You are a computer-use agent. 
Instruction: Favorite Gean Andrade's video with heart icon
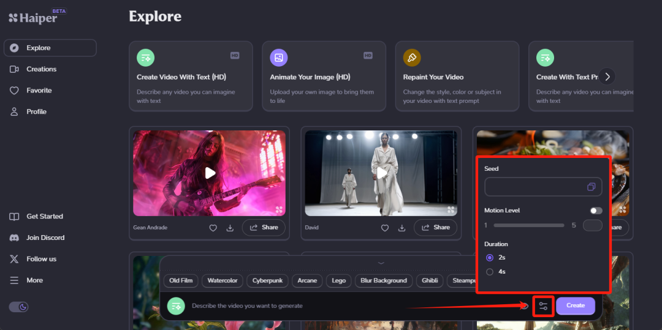(x=213, y=228)
